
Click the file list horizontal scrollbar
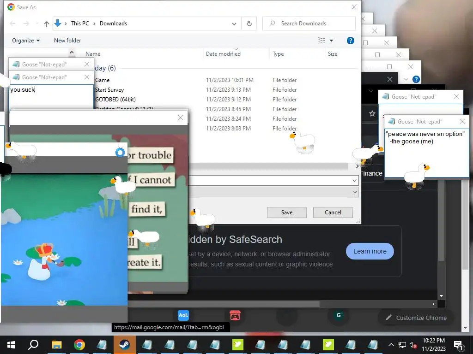click(268, 166)
